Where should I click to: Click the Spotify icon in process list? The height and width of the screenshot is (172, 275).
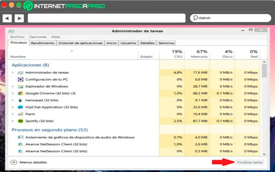coord(21,121)
